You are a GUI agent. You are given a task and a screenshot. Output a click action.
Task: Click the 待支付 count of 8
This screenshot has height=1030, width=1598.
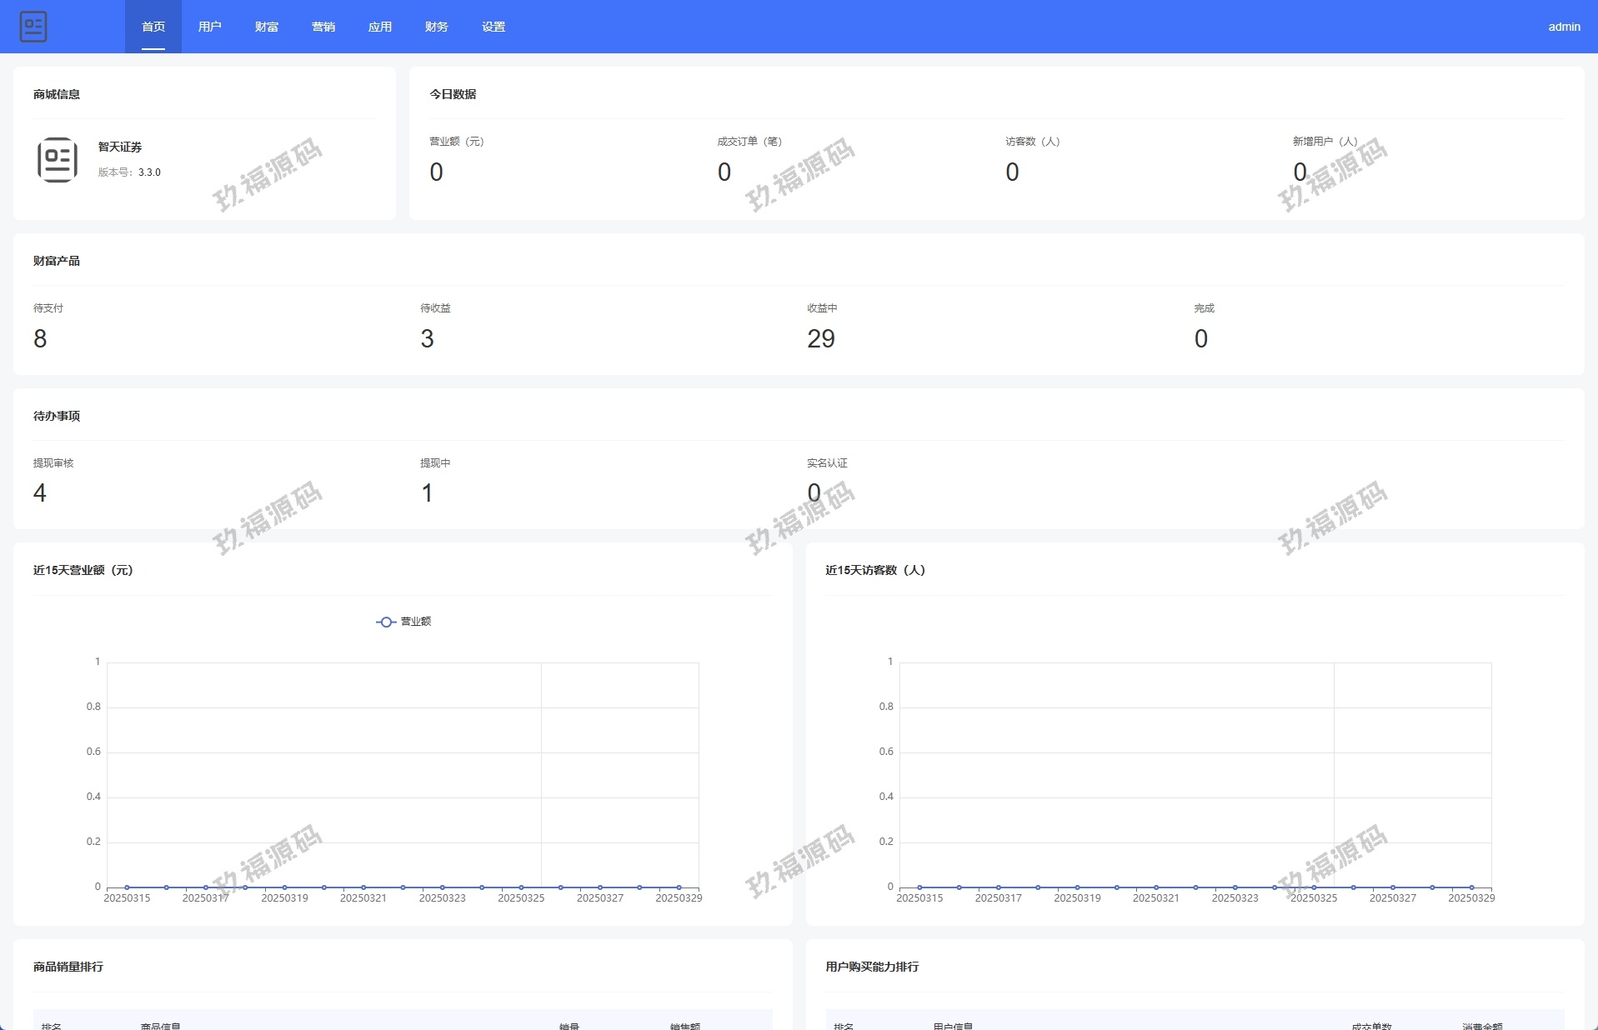(x=40, y=338)
